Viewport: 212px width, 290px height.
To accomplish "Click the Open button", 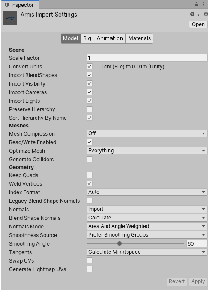I will [x=198, y=24].
